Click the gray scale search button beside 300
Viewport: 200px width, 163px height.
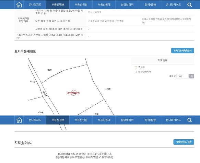coord(192,76)
